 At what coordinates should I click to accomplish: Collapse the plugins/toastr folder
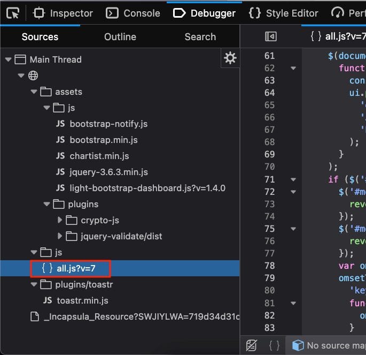pos(34,285)
